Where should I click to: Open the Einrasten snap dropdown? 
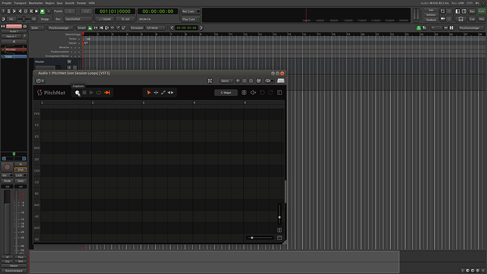point(137,28)
